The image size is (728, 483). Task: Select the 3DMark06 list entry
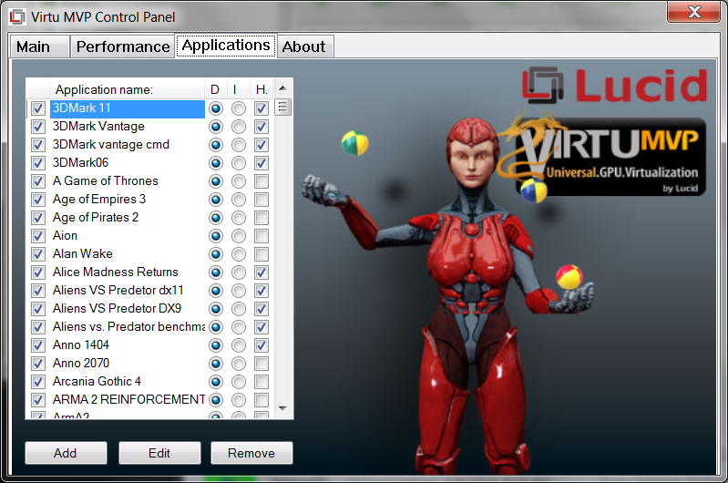(x=128, y=162)
